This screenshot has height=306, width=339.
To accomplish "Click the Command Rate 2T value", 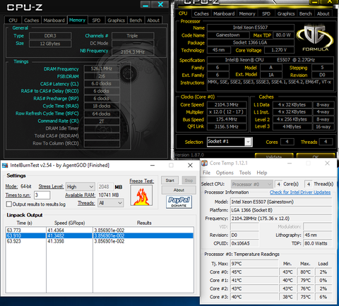I will point(102,121).
